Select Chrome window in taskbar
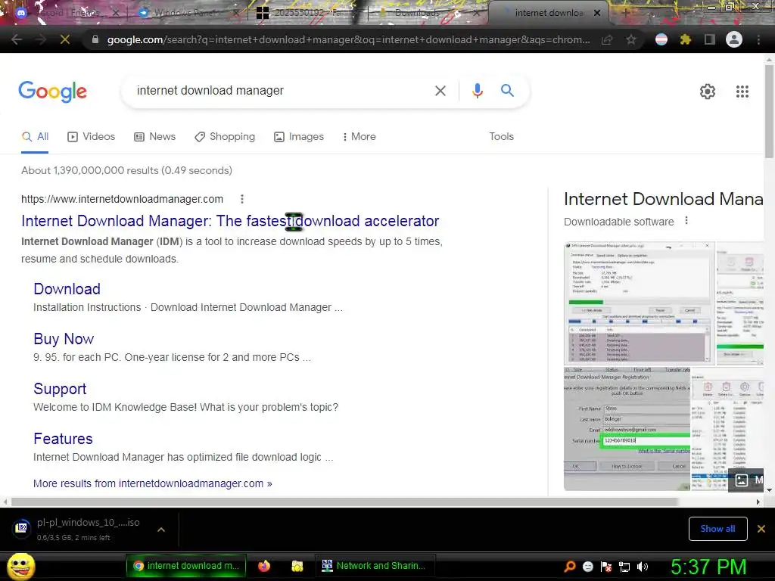Viewport: 775px width, 581px height. click(x=186, y=566)
